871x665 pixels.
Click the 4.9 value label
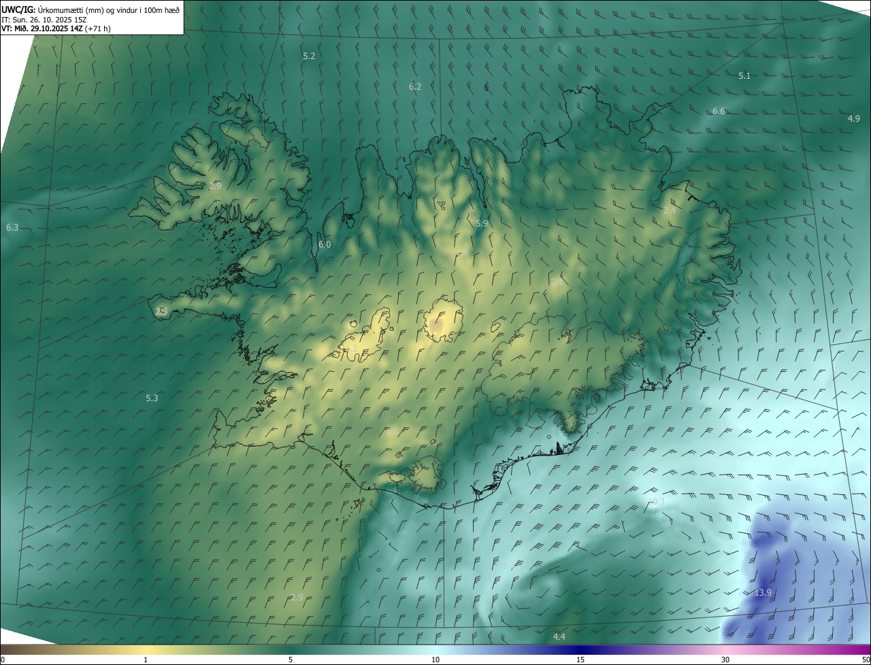click(x=853, y=118)
